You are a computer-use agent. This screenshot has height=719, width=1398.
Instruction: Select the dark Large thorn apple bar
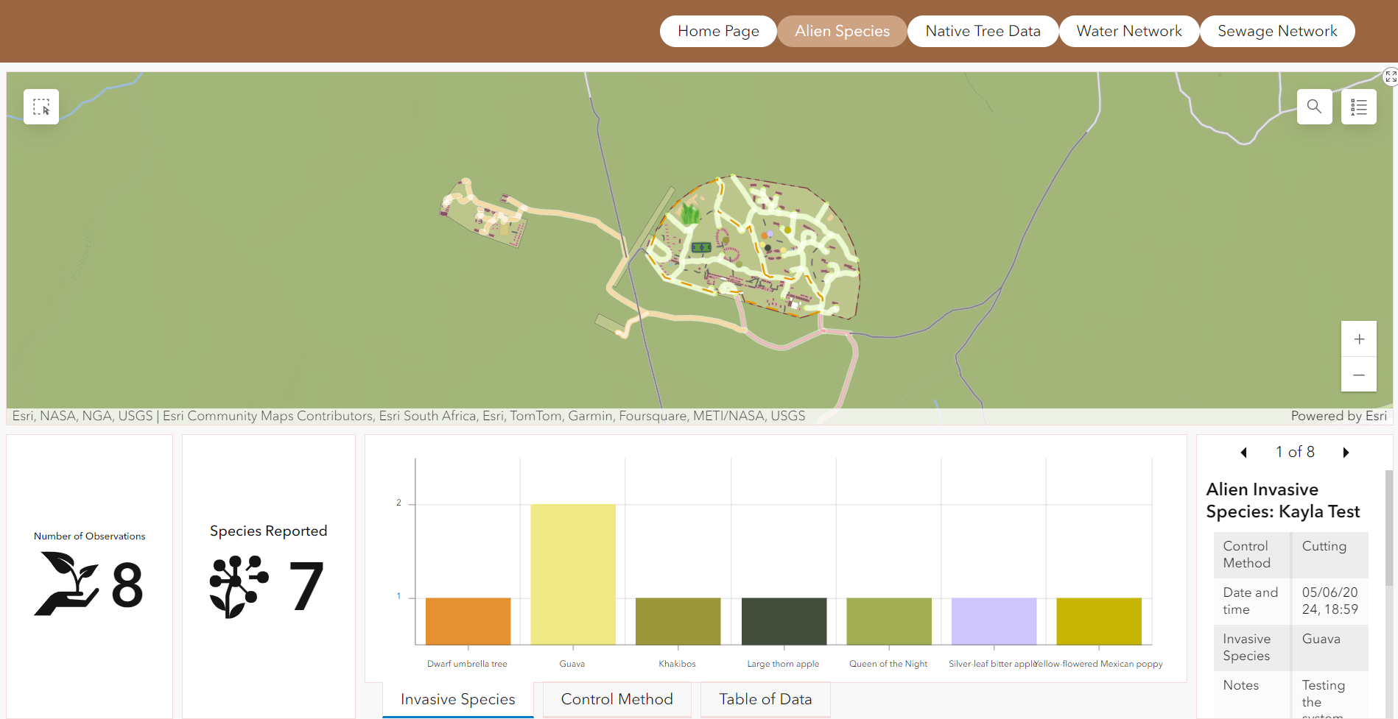(x=784, y=621)
